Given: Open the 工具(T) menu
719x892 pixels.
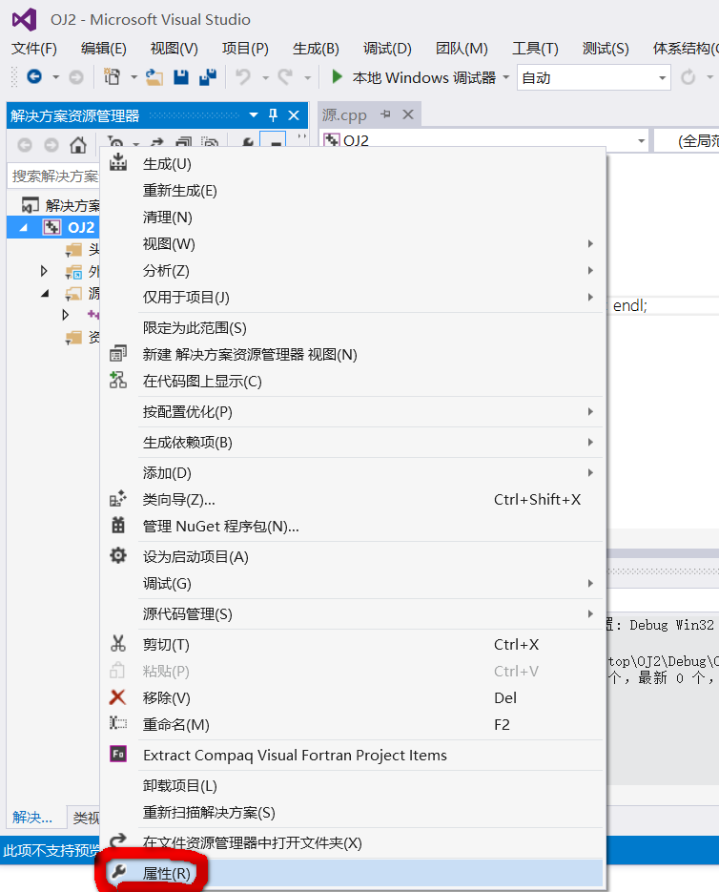Looking at the screenshot, I should click(x=535, y=49).
